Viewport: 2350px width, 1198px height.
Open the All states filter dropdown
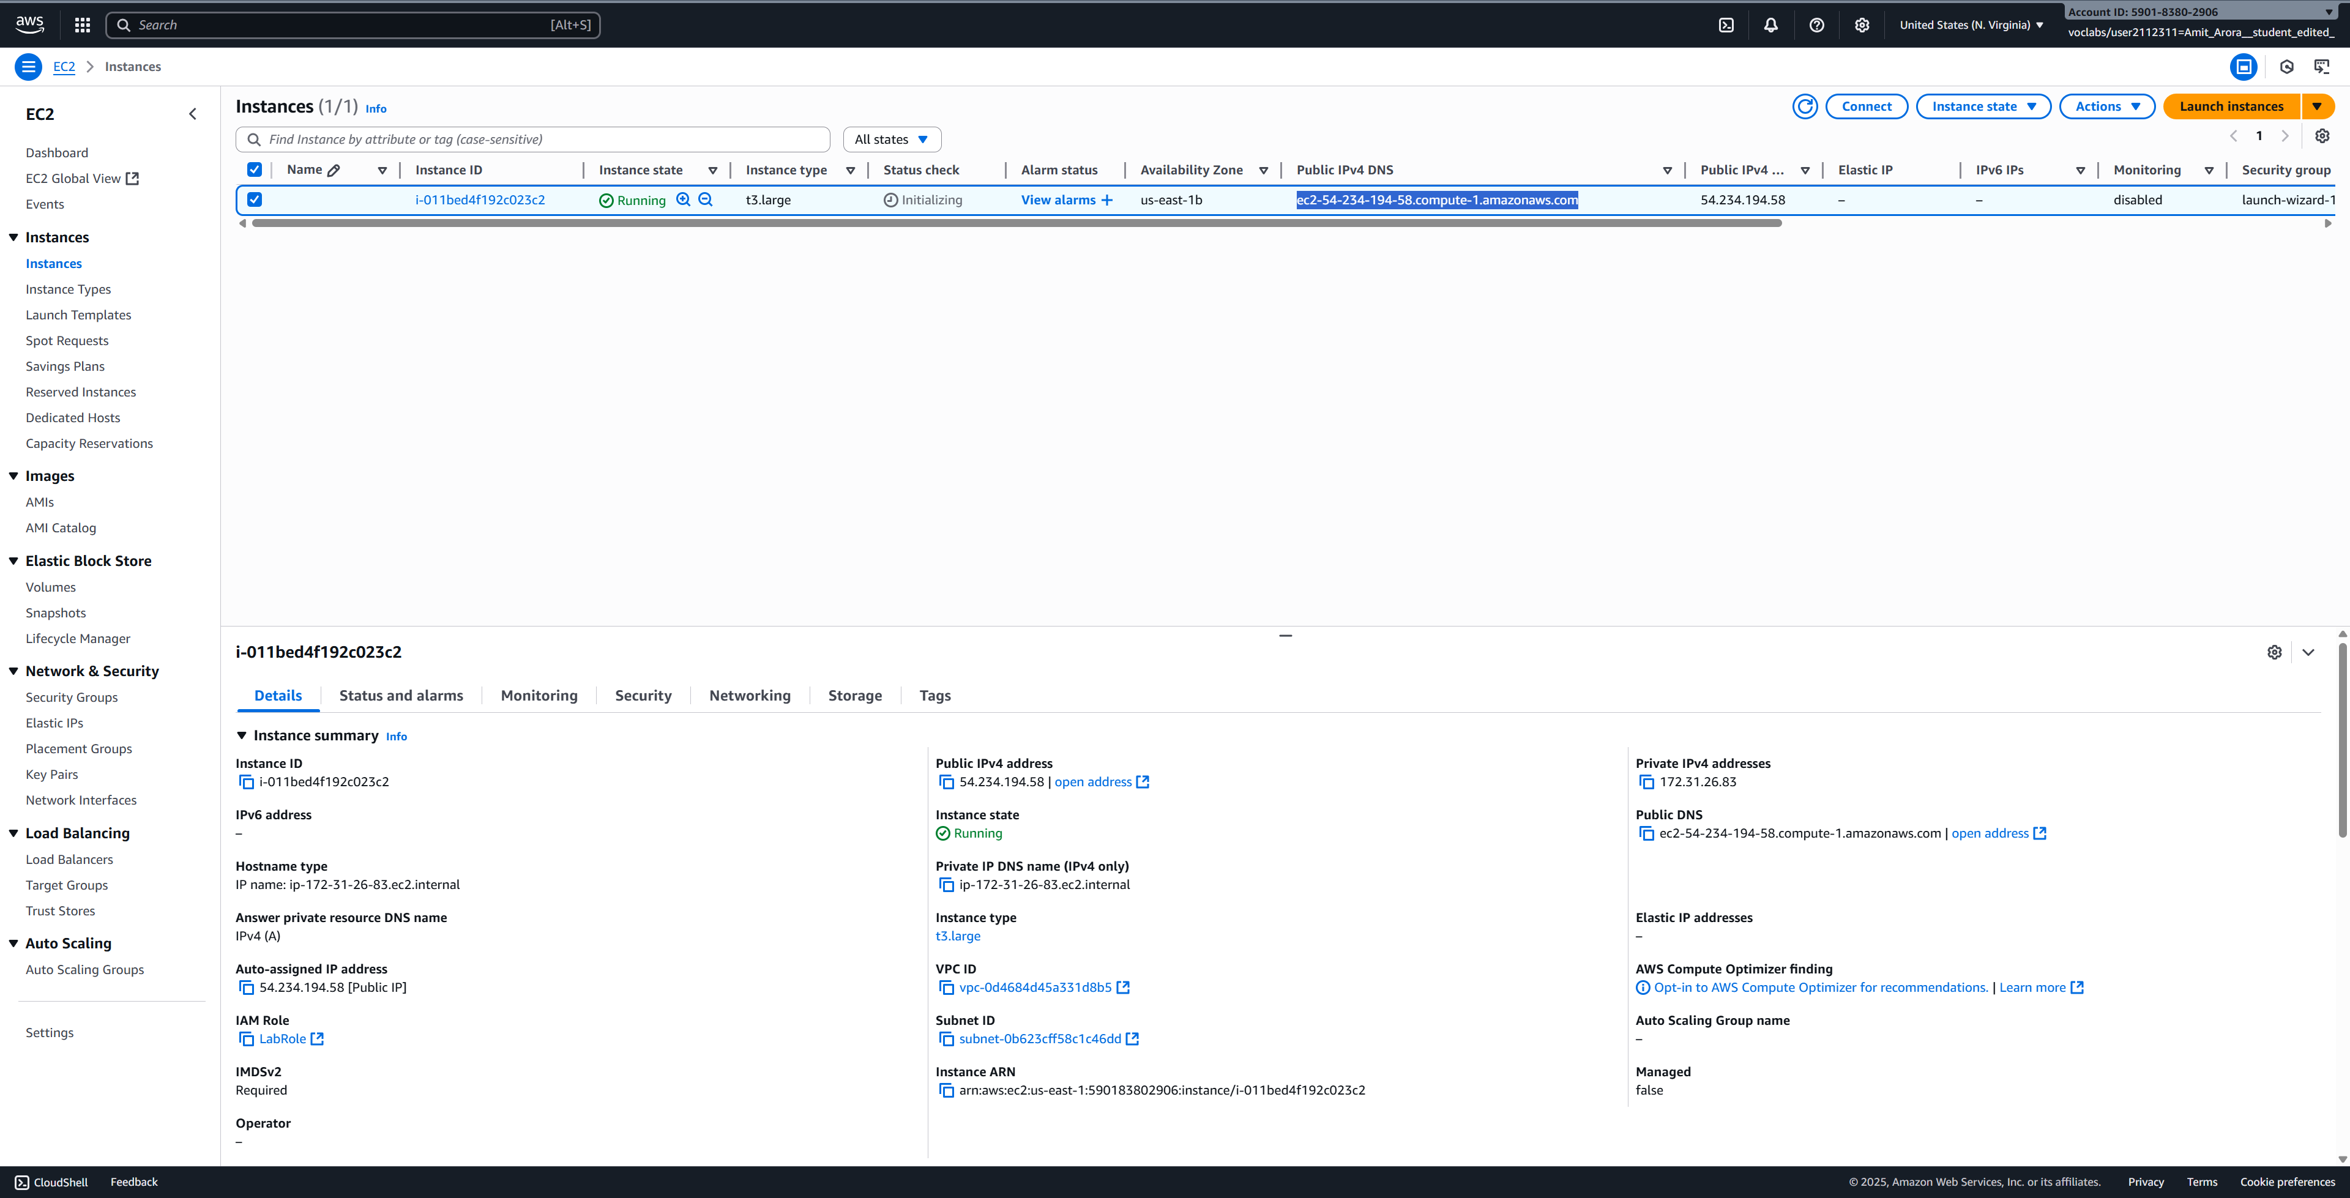[x=891, y=140]
